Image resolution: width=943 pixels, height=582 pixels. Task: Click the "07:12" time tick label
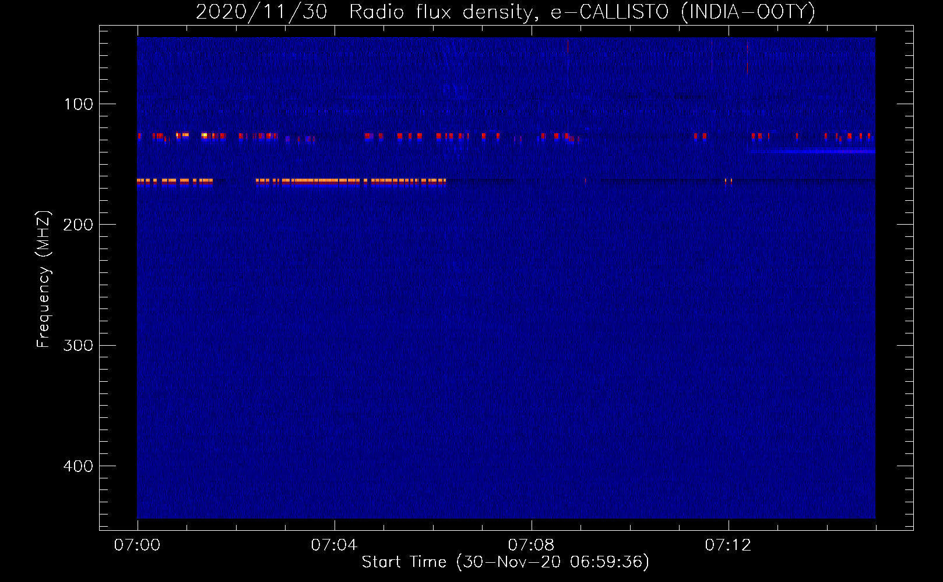[x=728, y=545]
